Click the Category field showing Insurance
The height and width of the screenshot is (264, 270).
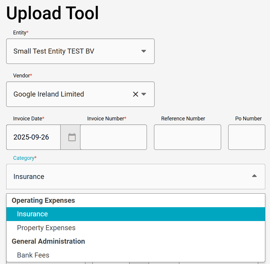[136, 177]
